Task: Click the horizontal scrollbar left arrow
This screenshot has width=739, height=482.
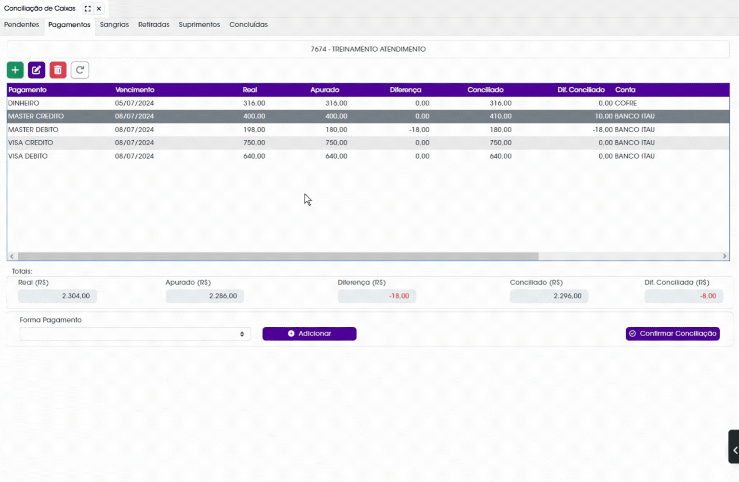Action: (12, 256)
